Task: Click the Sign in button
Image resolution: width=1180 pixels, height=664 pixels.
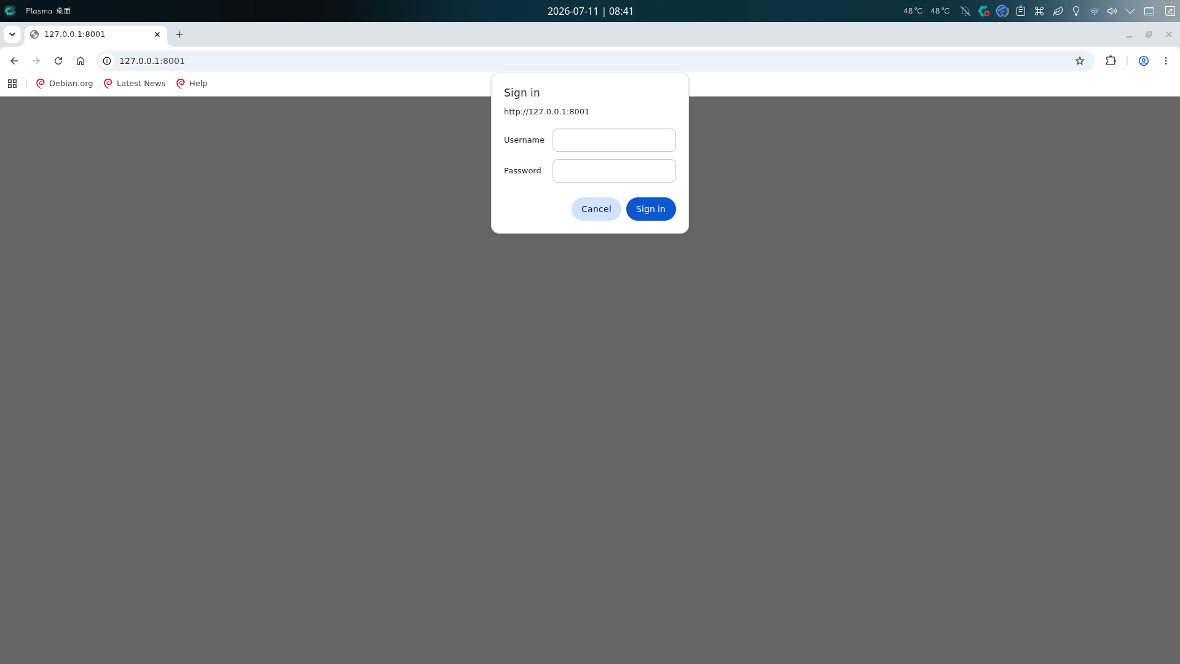Action: click(651, 209)
